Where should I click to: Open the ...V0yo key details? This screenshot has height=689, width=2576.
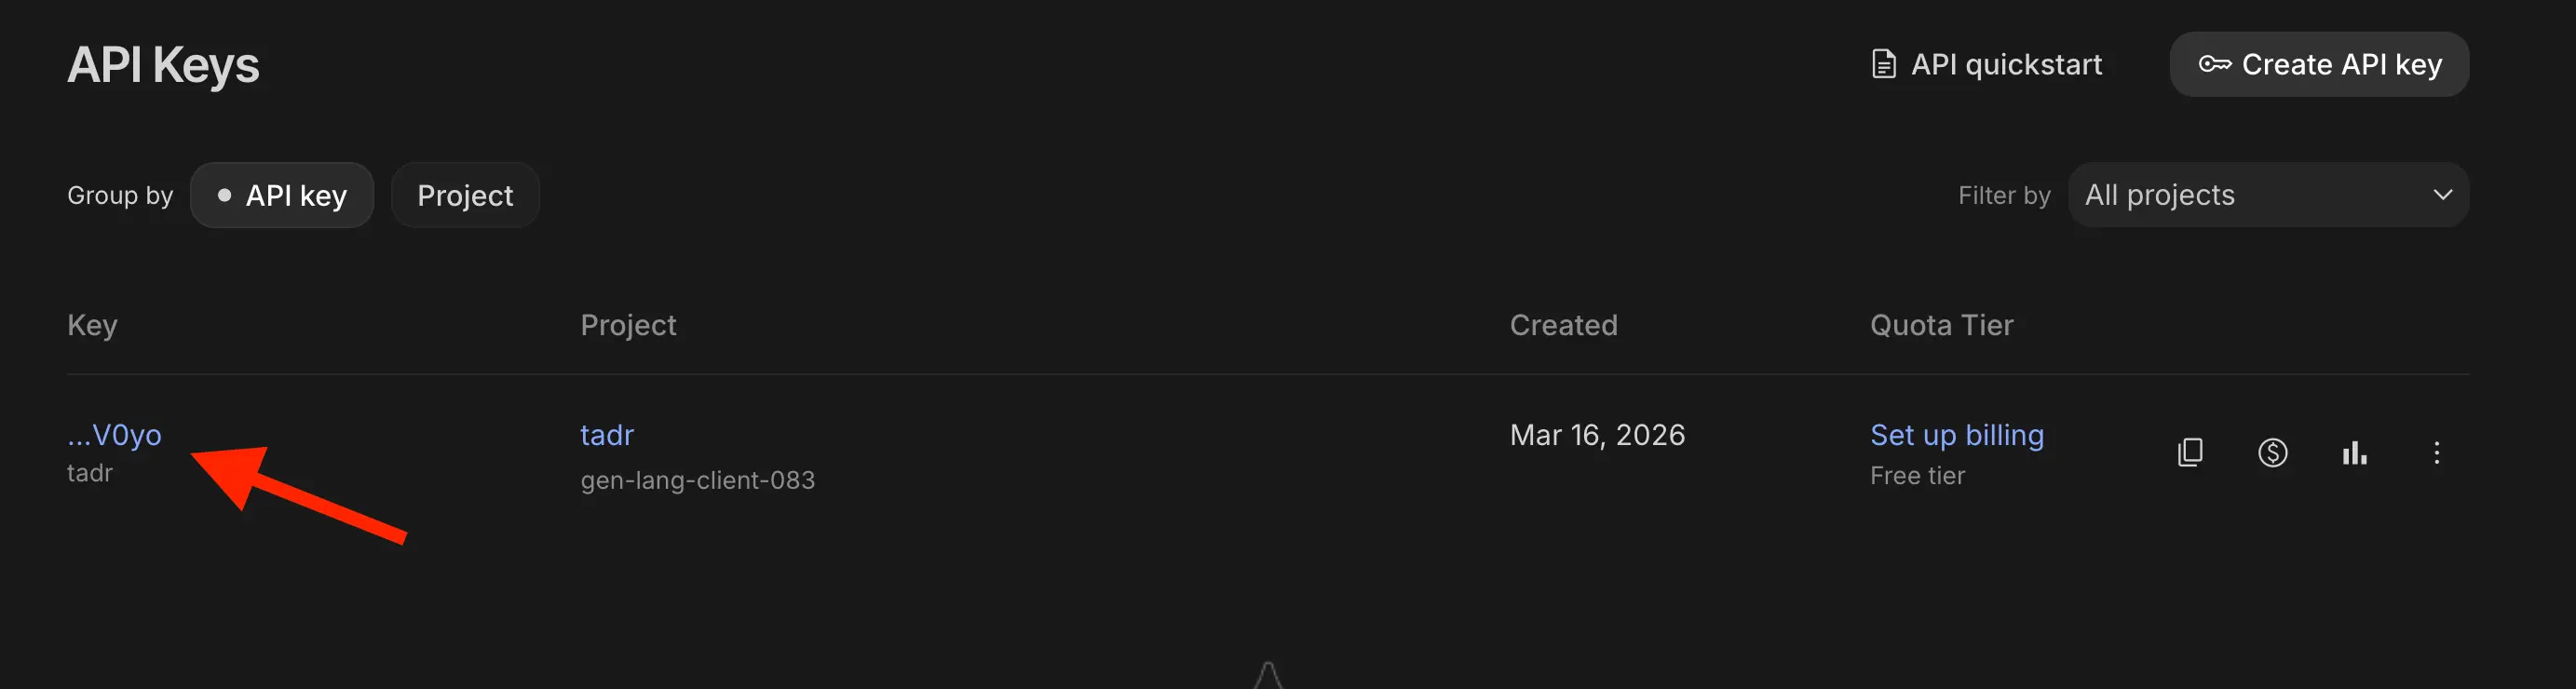115,435
